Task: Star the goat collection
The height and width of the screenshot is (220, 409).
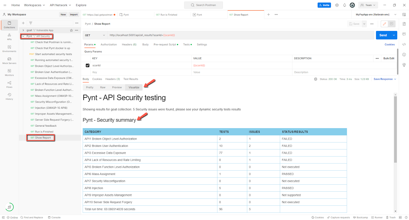Action: click(71, 30)
